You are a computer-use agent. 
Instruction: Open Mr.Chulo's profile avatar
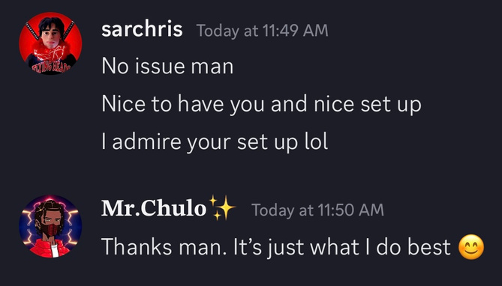(x=50, y=226)
